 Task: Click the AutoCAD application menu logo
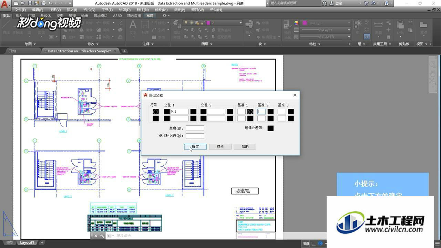coord(5,5)
